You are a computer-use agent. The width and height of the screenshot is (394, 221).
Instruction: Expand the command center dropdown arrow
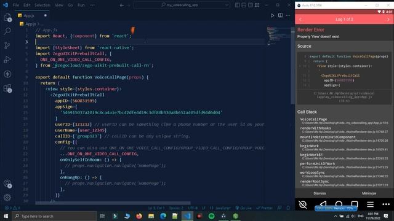point(227,5)
